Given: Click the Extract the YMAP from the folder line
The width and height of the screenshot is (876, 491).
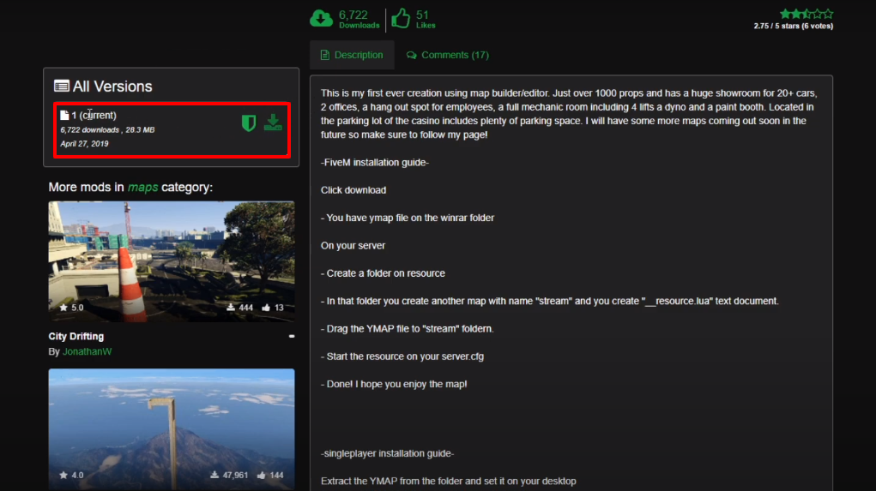Looking at the screenshot, I should pos(448,481).
